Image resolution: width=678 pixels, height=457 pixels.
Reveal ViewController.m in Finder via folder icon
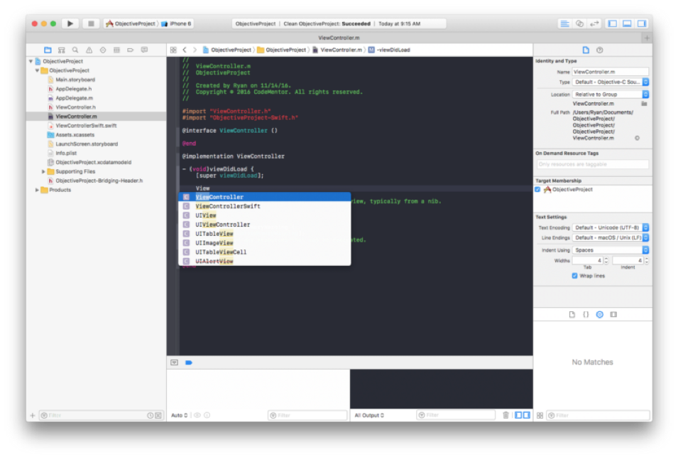(644, 104)
